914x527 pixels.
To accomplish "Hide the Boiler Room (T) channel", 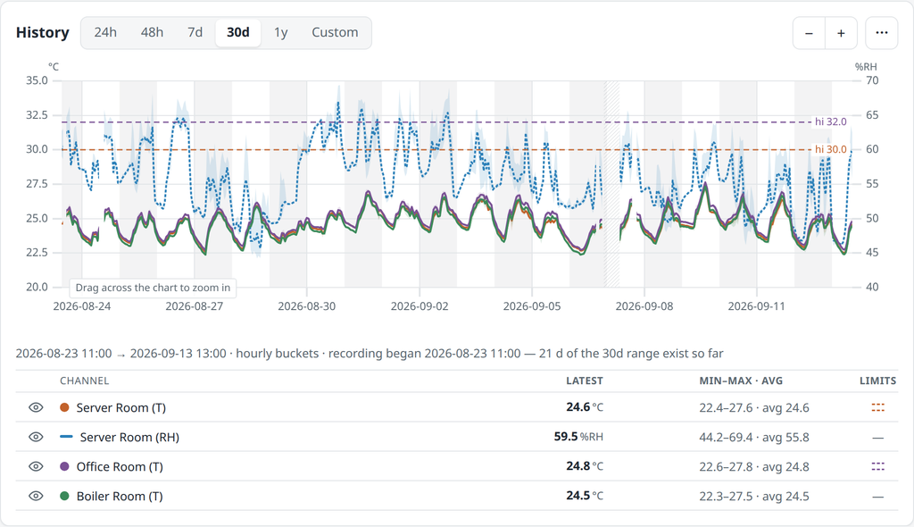I will 36,496.
